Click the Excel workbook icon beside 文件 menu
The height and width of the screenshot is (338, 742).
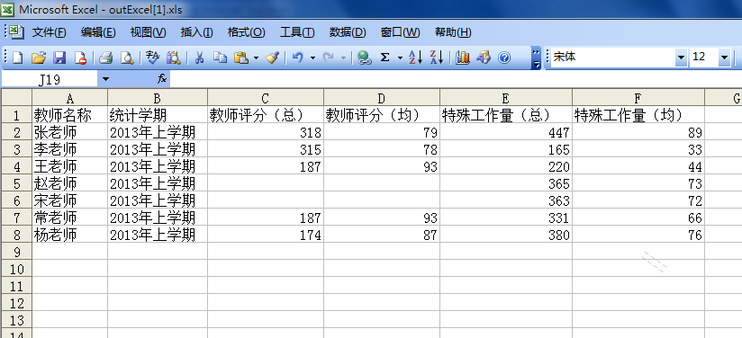point(17,32)
